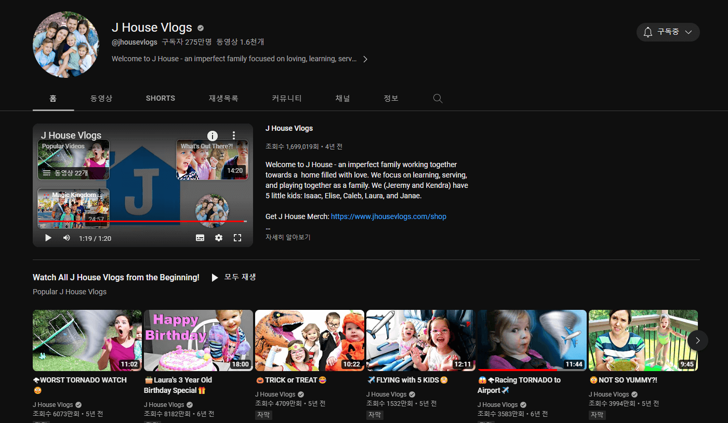Select the 홈 tab
728x423 pixels.
pos(53,98)
